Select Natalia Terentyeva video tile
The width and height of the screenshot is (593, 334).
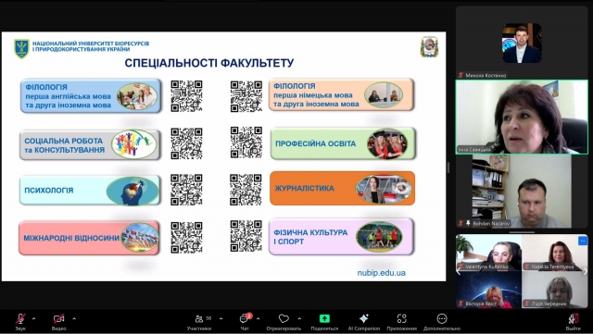[x=555, y=253]
